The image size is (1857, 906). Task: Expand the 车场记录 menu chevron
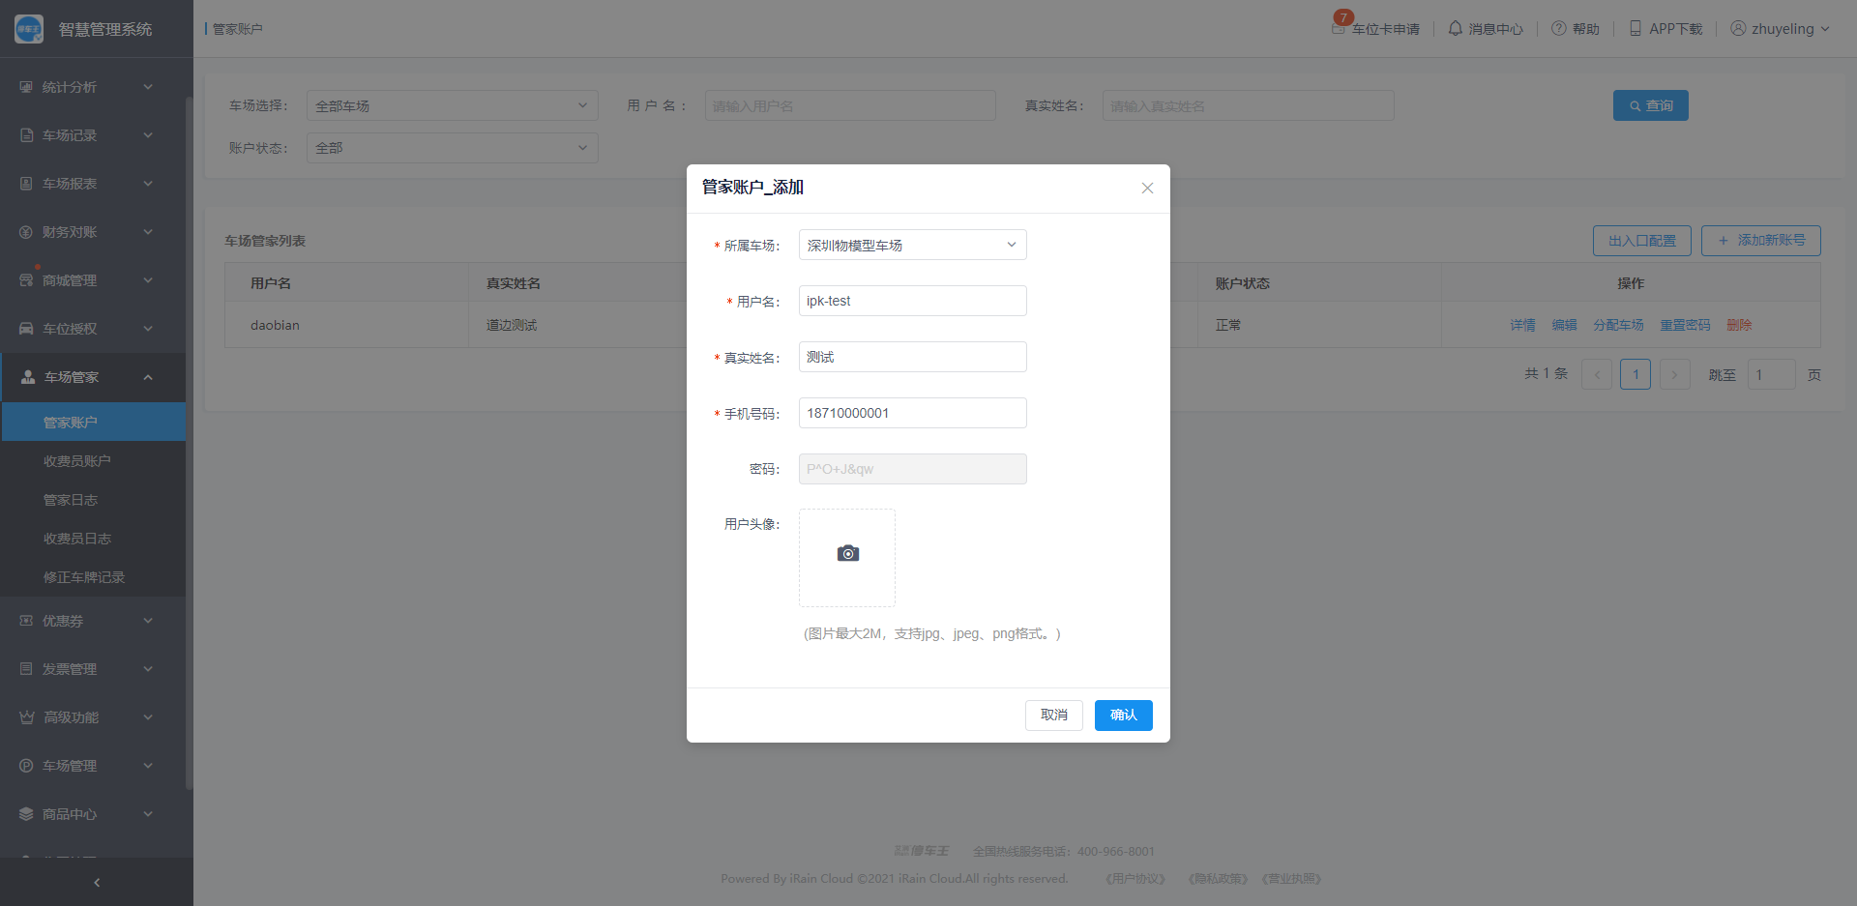pyautogui.click(x=148, y=135)
